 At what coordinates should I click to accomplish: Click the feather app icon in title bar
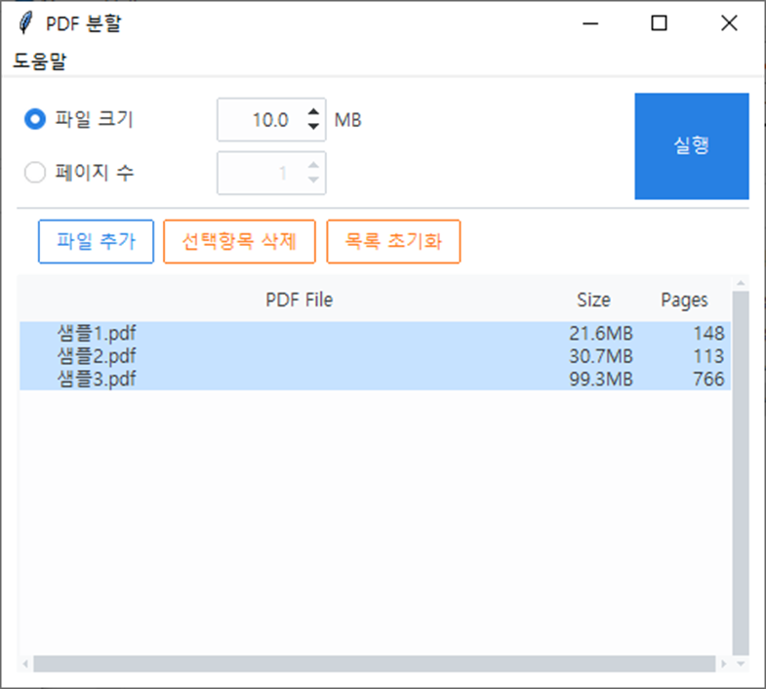[x=25, y=22]
